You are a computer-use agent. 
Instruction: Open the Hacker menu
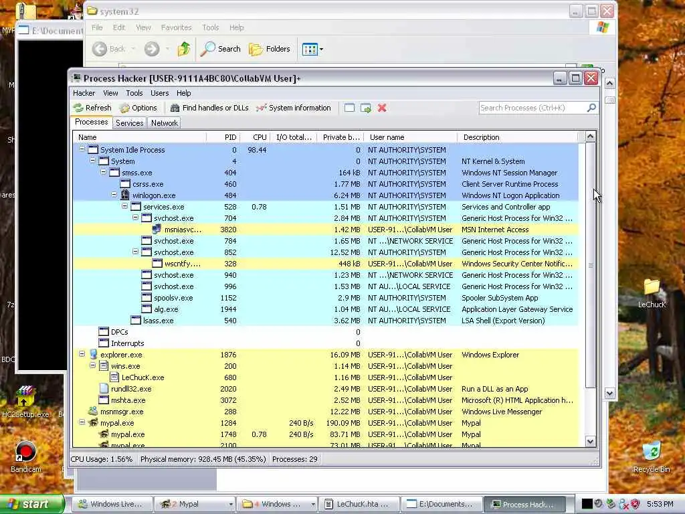[84, 93]
